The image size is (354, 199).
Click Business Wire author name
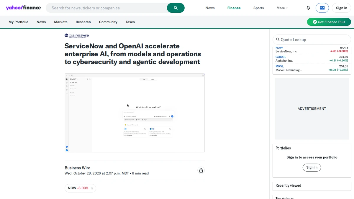click(x=77, y=168)
